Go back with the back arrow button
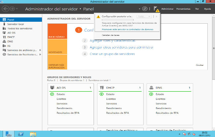 point(6,8)
